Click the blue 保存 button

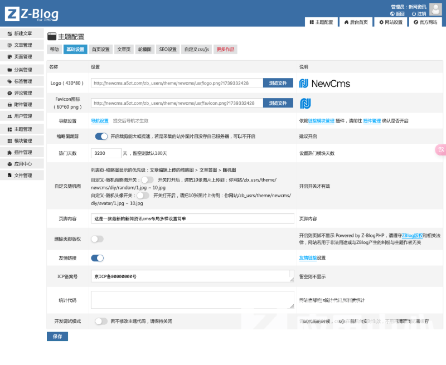(57, 337)
